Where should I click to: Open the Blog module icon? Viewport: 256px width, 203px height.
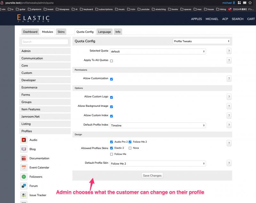click(x=24, y=149)
